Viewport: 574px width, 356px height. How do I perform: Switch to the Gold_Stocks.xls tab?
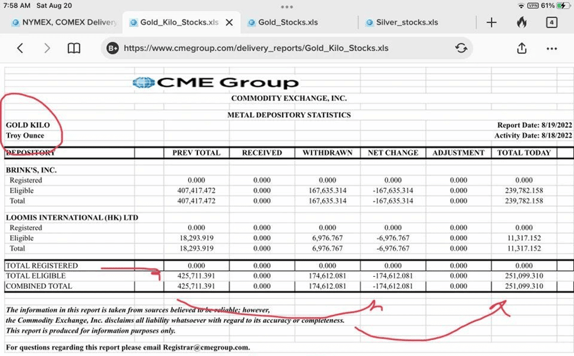(288, 22)
